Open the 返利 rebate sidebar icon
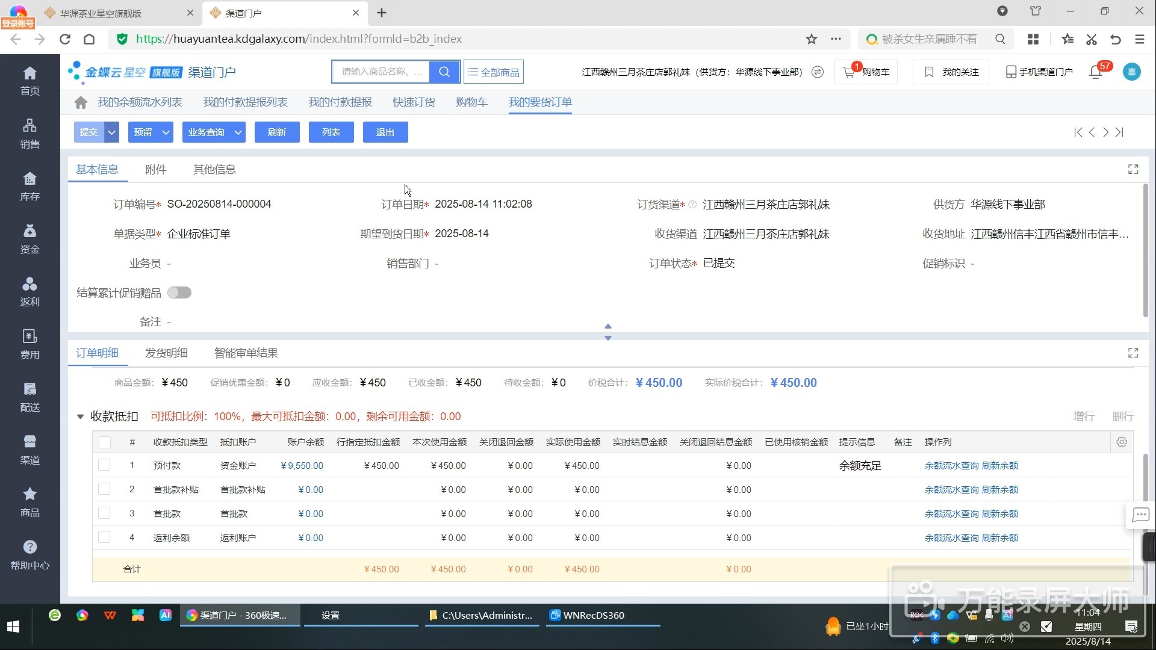1156x650 pixels. click(x=30, y=291)
